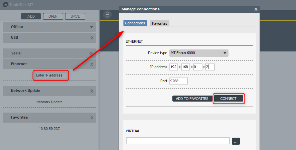Select favorite 10.80.59.237
The height and width of the screenshot is (150, 296).
click(x=49, y=129)
